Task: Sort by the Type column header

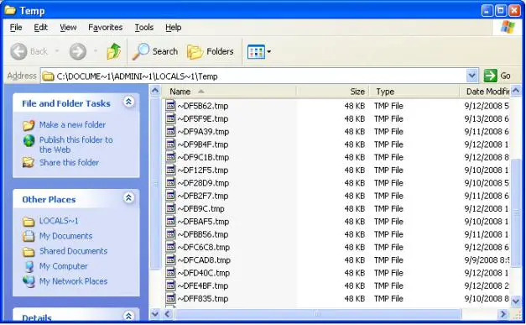Action: (x=414, y=92)
